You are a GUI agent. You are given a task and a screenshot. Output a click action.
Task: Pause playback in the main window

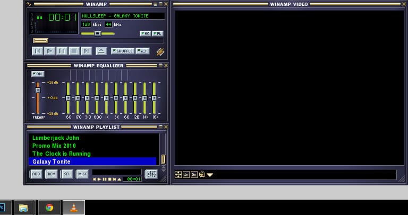coord(62,51)
